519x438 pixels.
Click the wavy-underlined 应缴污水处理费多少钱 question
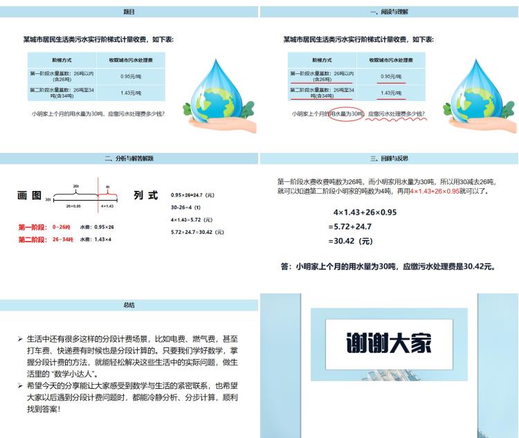pyautogui.click(x=396, y=113)
